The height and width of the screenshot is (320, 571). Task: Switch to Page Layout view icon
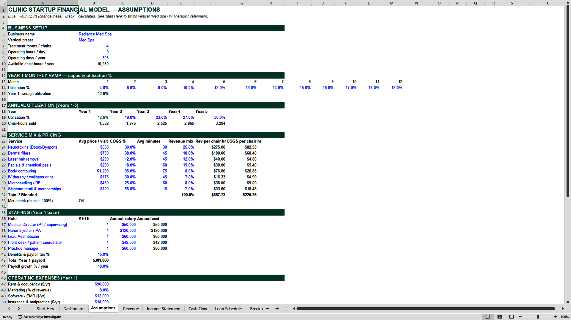500,317
